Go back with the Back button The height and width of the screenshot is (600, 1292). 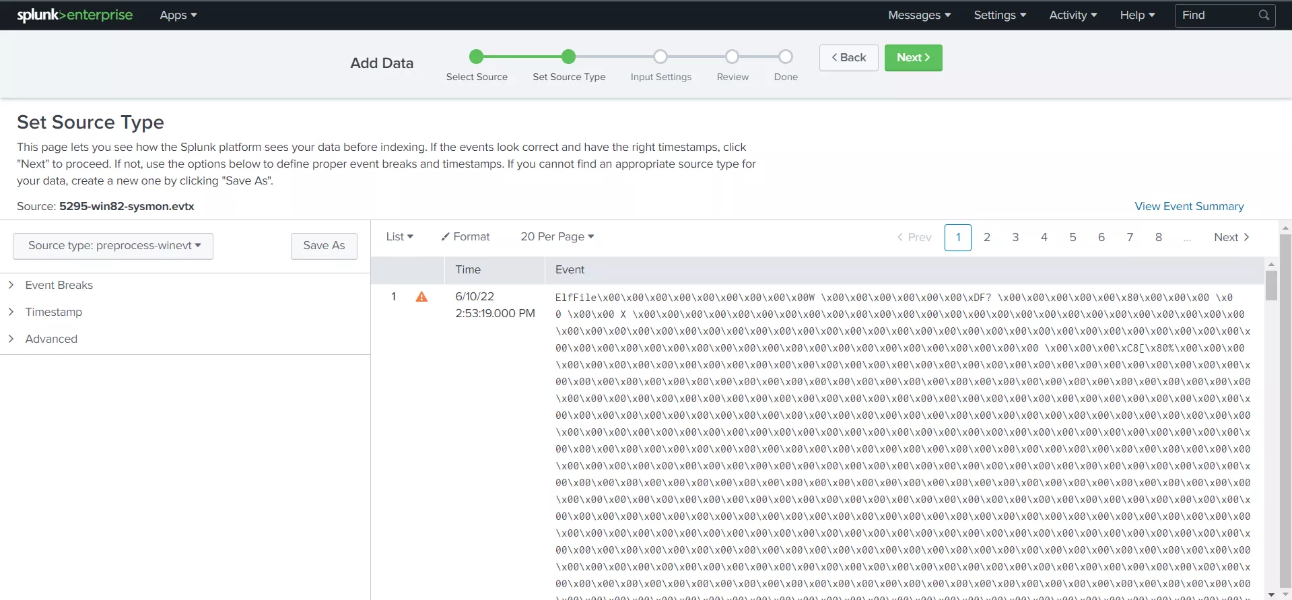[848, 58]
